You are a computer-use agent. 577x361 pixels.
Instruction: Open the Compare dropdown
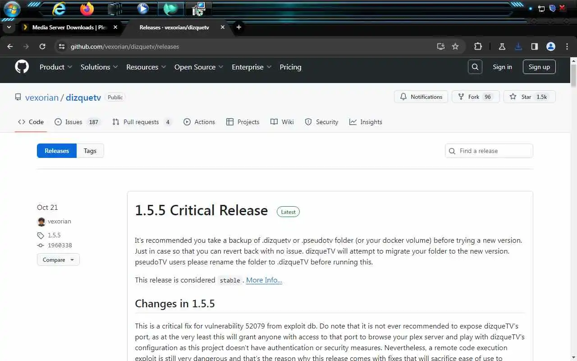click(x=58, y=260)
